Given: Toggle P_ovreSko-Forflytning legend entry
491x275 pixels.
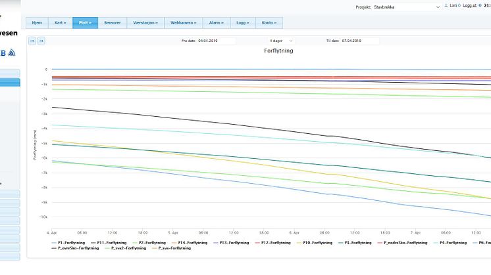Looking at the screenshot, I should 75,249.
